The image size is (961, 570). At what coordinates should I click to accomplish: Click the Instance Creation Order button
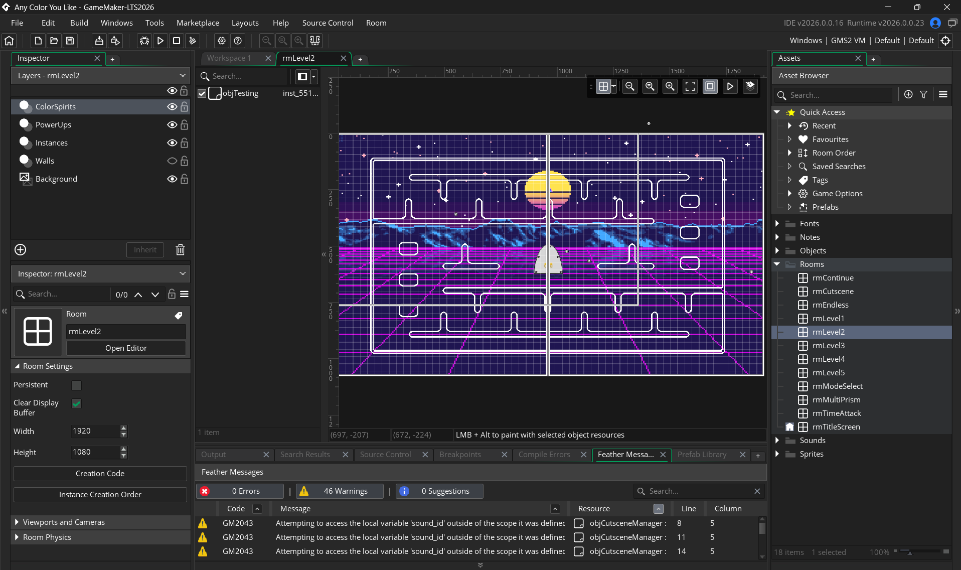(x=100, y=495)
